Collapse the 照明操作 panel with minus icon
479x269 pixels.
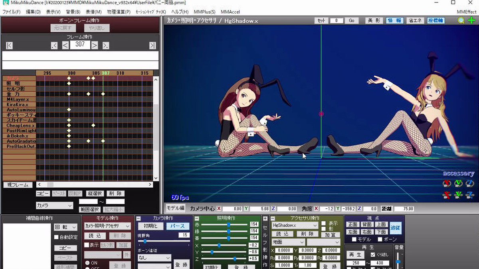tap(197, 218)
